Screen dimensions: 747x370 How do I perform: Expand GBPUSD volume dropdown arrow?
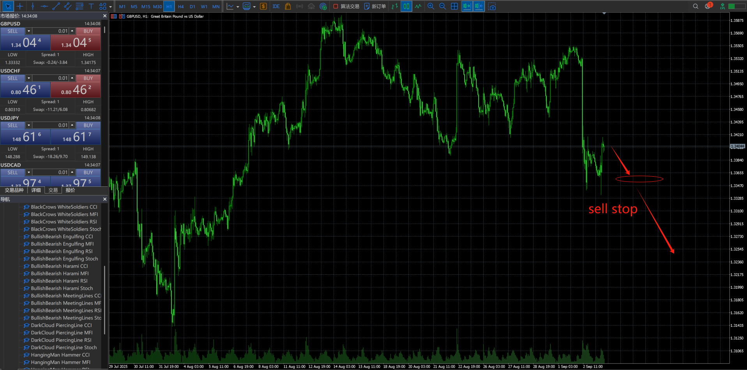pos(28,31)
